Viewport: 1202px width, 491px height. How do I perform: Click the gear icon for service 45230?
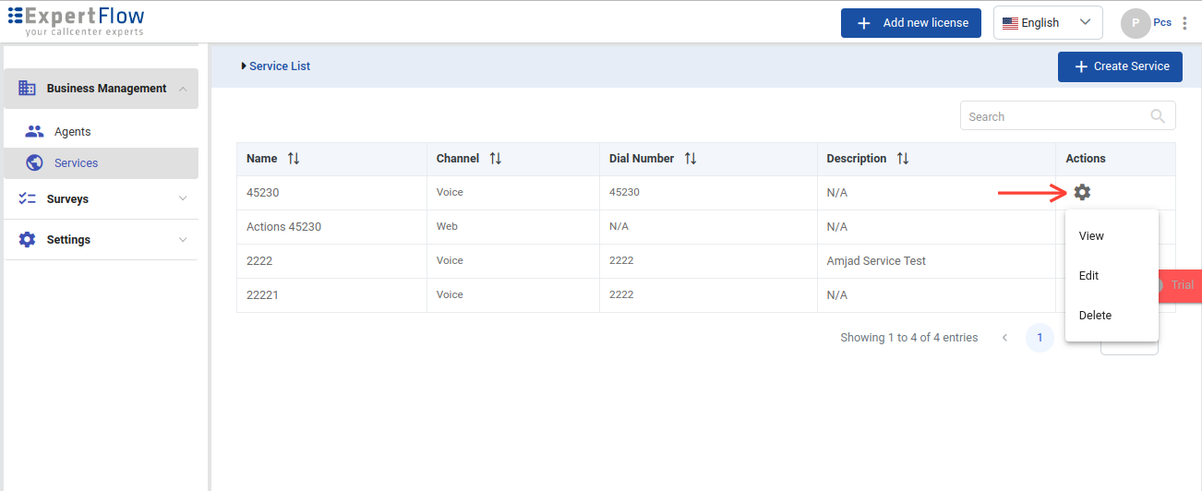1082,192
